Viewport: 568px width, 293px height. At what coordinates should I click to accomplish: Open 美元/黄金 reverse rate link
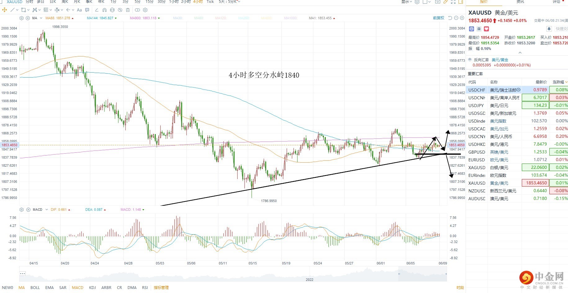pyautogui.click(x=500, y=60)
